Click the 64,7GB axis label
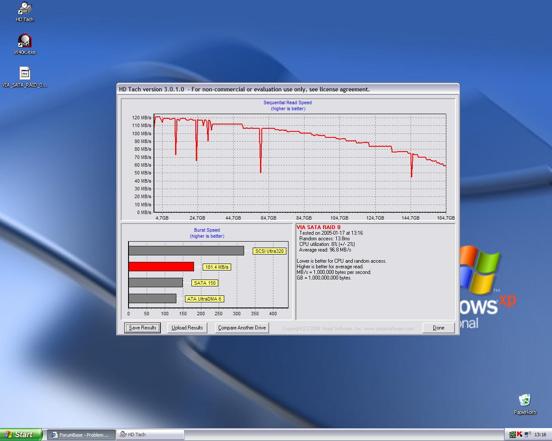The image size is (552, 441). point(268,218)
